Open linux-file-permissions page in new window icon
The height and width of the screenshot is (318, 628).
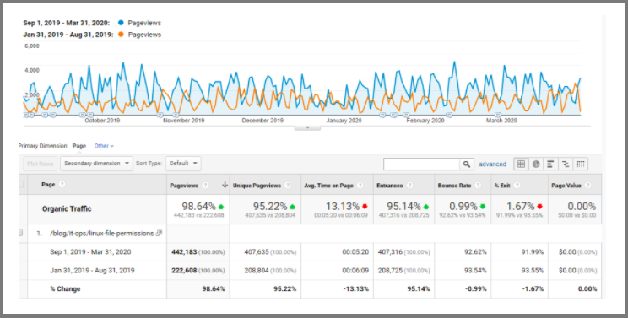tap(159, 233)
